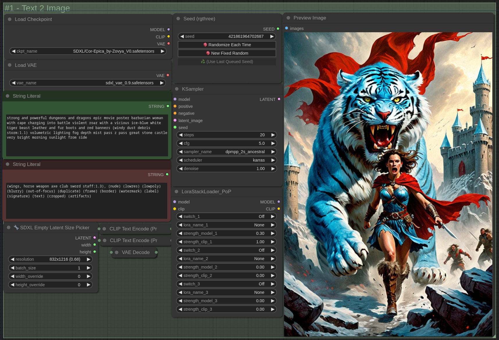
Task: Click the MODEL output port on Load Checkpoint
Action: [168, 30]
